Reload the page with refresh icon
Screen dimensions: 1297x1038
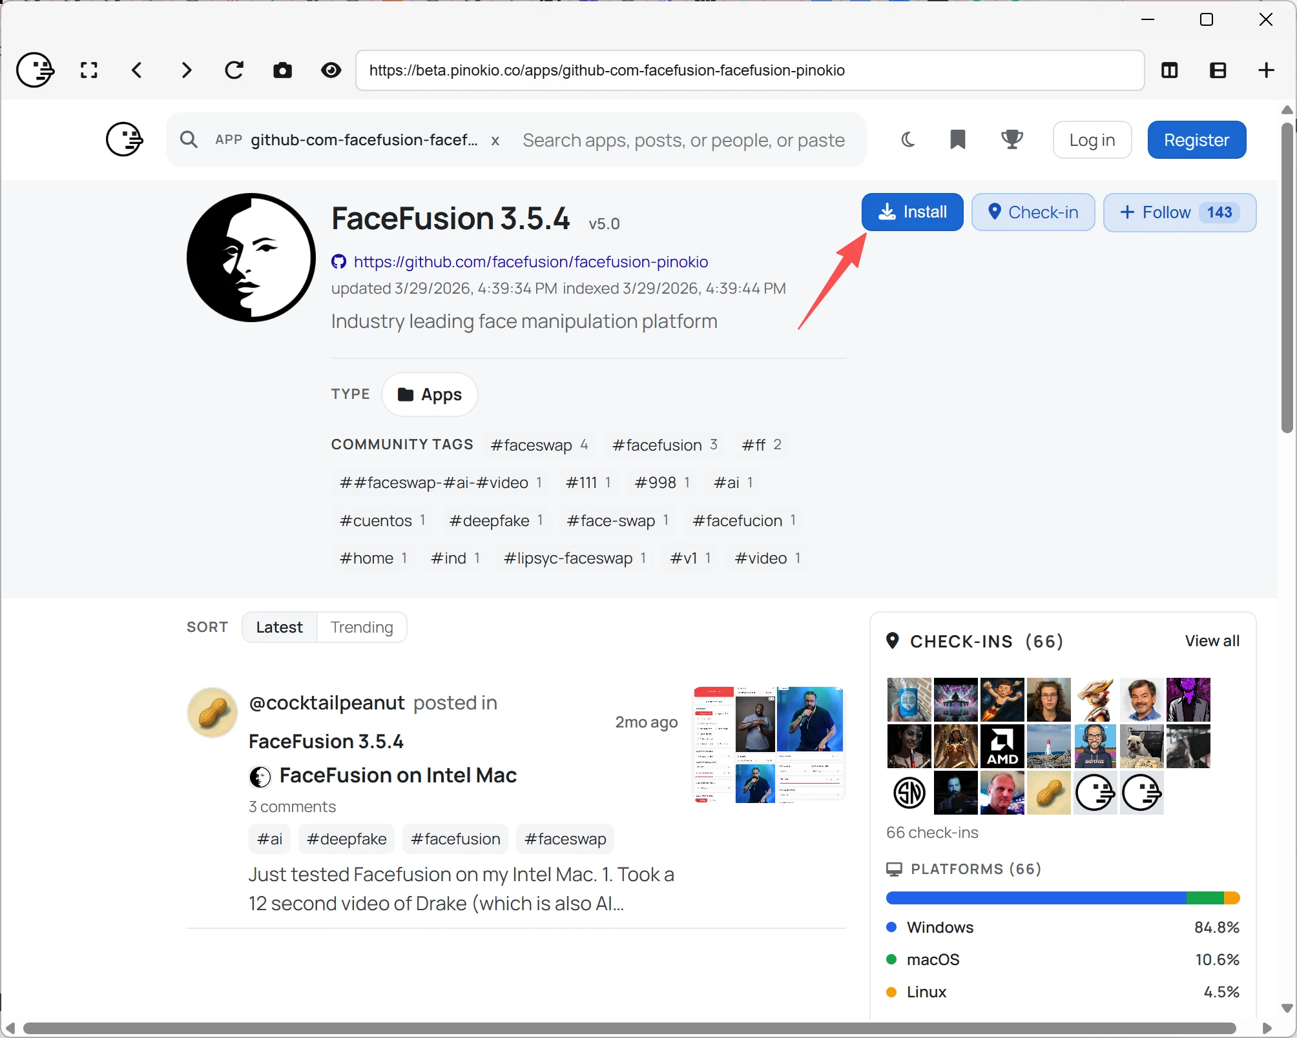click(x=234, y=70)
